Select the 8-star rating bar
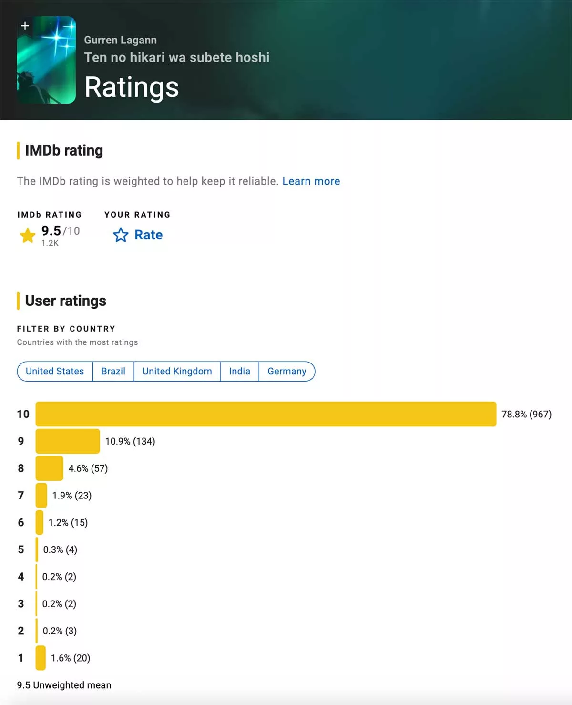The height and width of the screenshot is (705, 572). [x=49, y=468]
